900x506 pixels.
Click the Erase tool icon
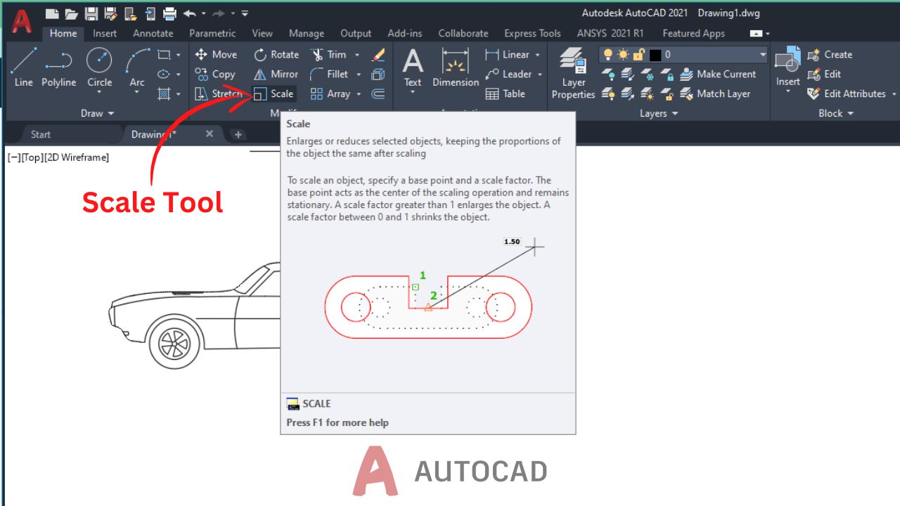[378, 54]
